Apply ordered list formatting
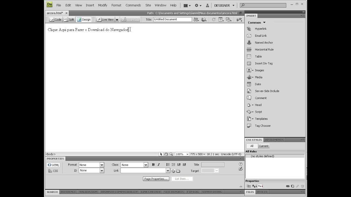The image size is (351, 197). (x=173, y=165)
